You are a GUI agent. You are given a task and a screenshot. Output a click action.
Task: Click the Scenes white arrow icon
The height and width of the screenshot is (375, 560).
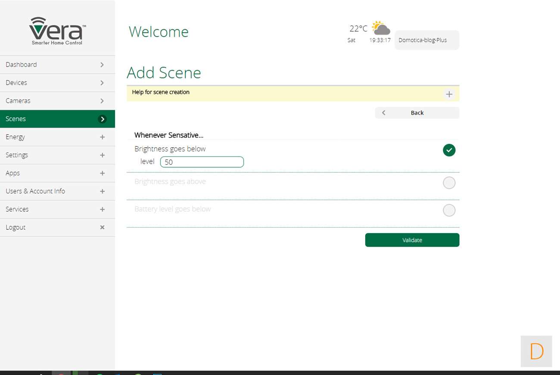tap(102, 119)
